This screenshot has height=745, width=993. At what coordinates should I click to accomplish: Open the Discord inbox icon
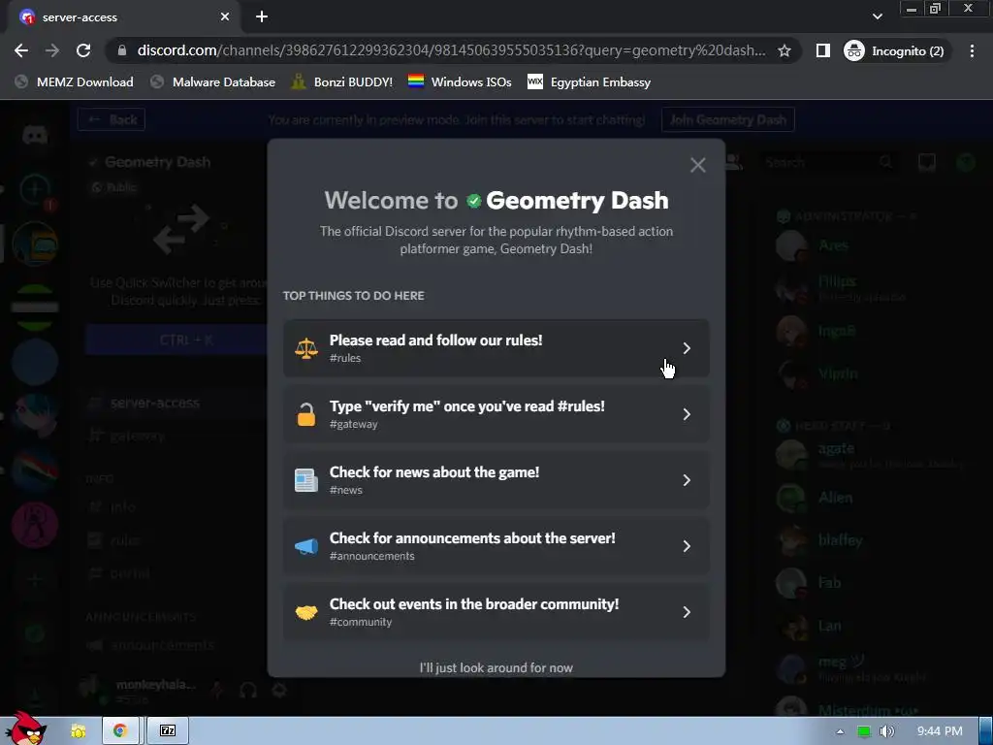click(x=927, y=163)
